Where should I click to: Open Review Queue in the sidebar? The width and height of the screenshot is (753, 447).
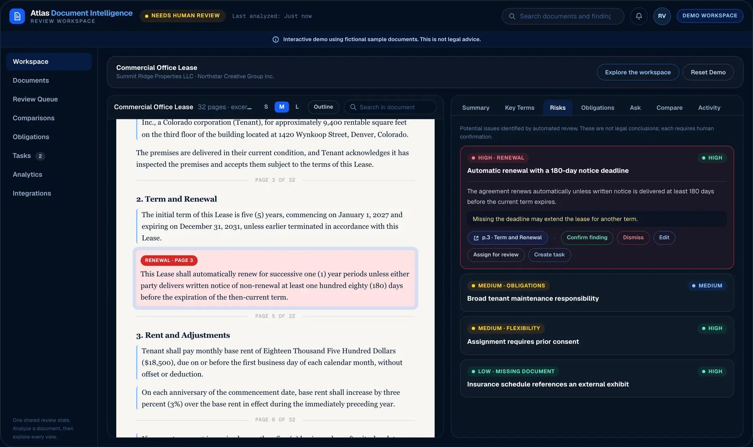[49, 99]
